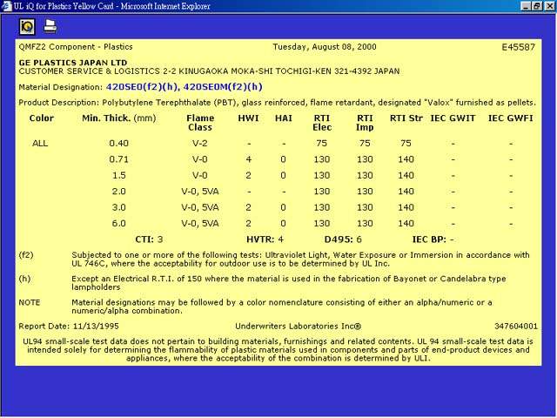Click the CTI: 3 value
Image resolution: width=557 pixels, height=418 pixels.
(x=149, y=239)
